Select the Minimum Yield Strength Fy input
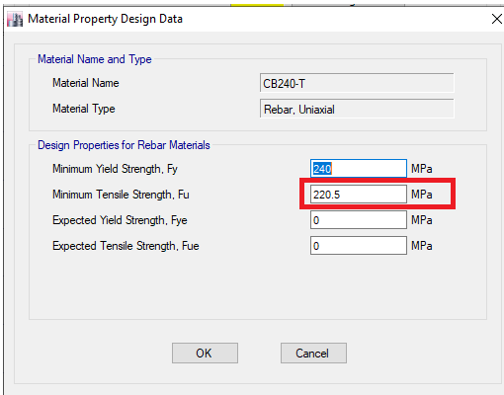Screen dimensions: 504x395 coord(359,169)
